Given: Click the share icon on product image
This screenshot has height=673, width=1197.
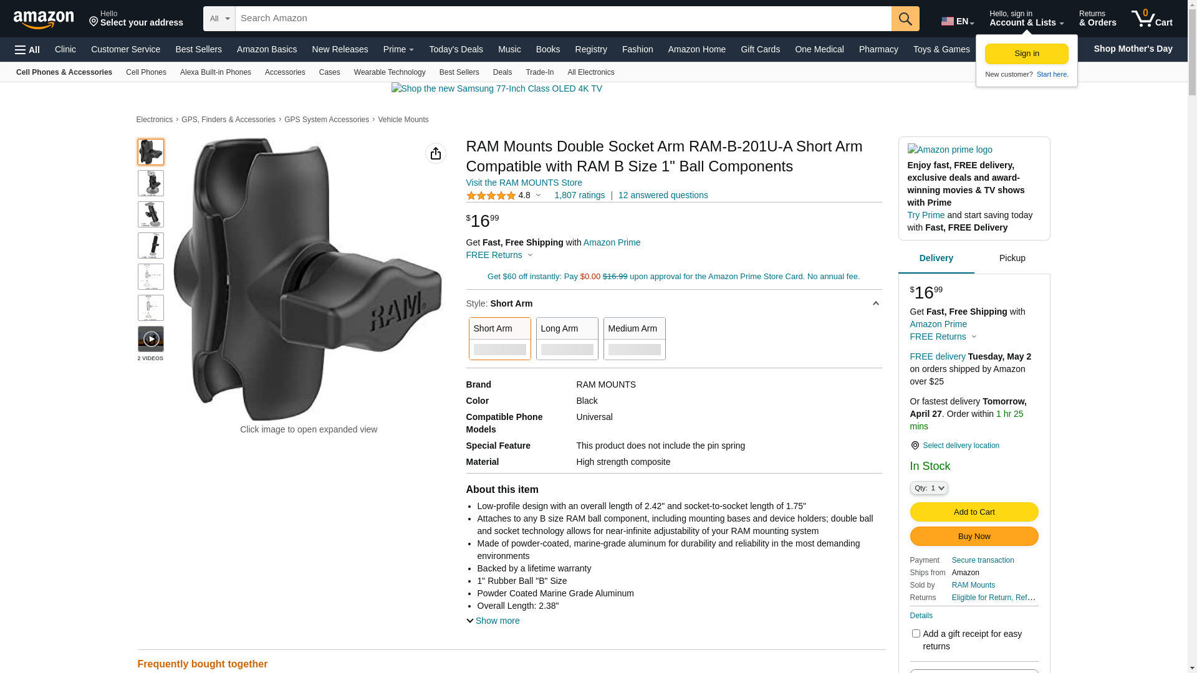Looking at the screenshot, I should 435,153.
